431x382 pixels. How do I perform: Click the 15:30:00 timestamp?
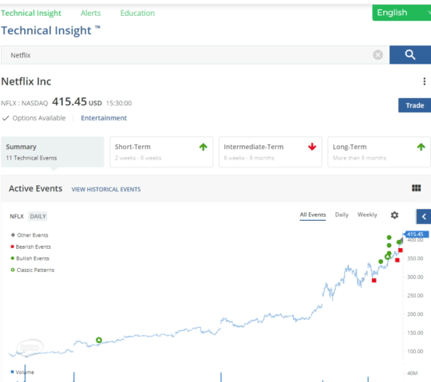[x=119, y=103]
